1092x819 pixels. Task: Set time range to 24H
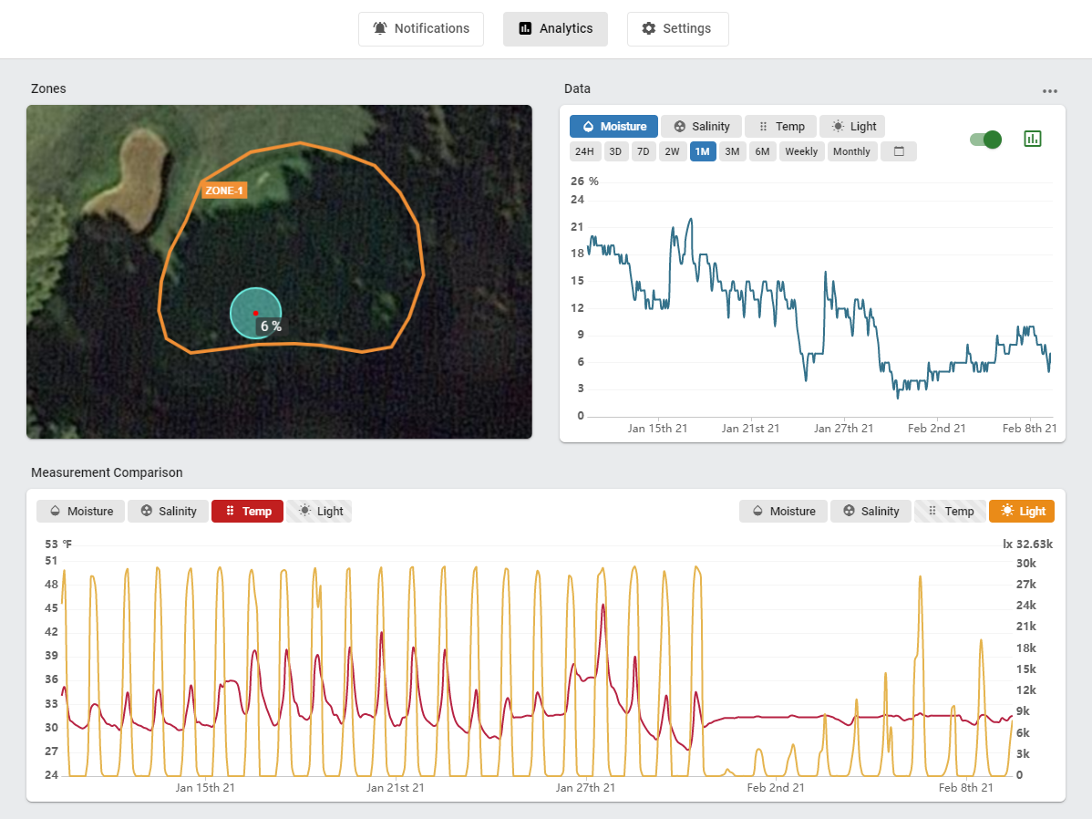[x=584, y=151]
